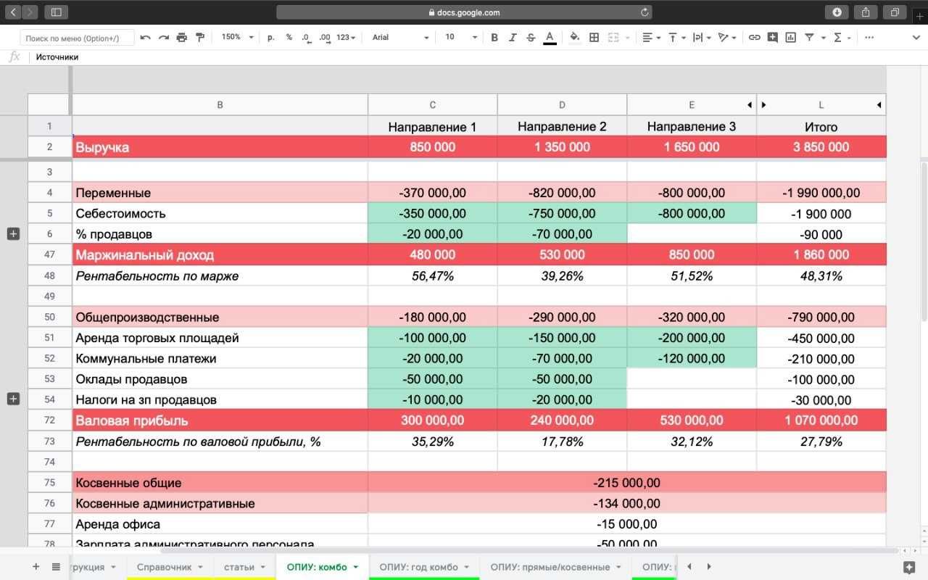Image resolution: width=928 pixels, height=580 pixels.
Task: Select the cell with 56,47%
Action: (x=433, y=276)
